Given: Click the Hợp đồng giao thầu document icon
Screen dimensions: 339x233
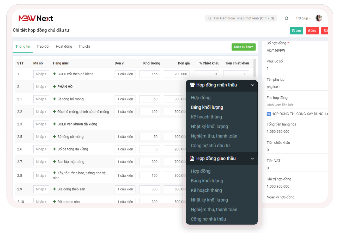Looking at the screenshot, I should tap(192, 158).
